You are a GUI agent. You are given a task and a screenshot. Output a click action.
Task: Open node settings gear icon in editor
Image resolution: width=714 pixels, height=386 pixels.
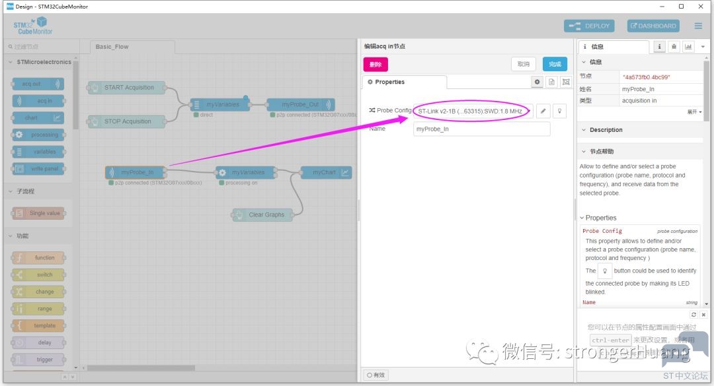coord(537,82)
